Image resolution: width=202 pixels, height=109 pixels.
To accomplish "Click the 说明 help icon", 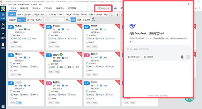I will point(93,19).
